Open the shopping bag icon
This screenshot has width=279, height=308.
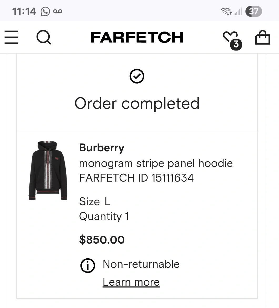tap(262, 37)
